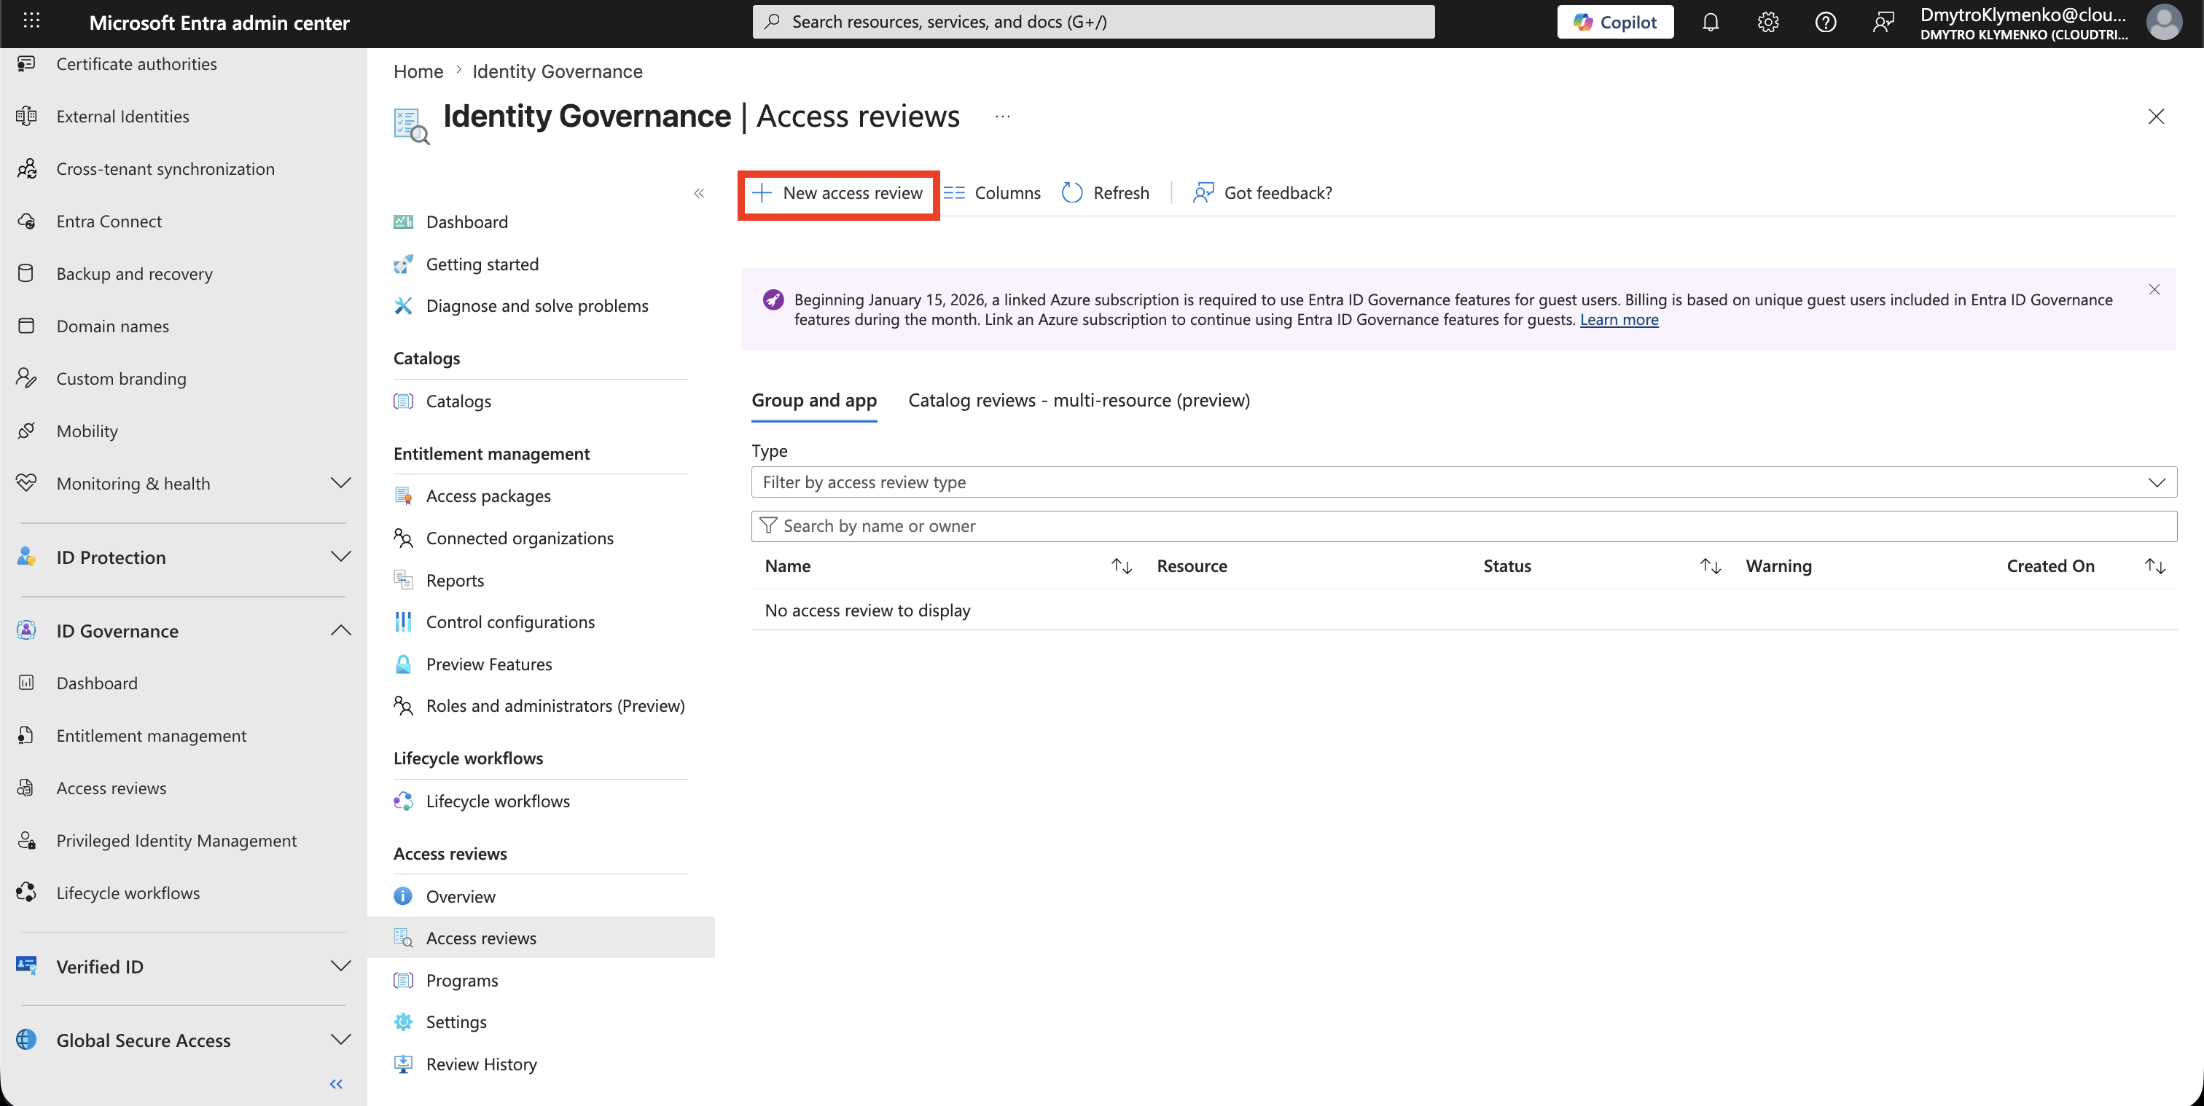
Task: Follow the Learn more link
Action: (x=1619, y=320)
